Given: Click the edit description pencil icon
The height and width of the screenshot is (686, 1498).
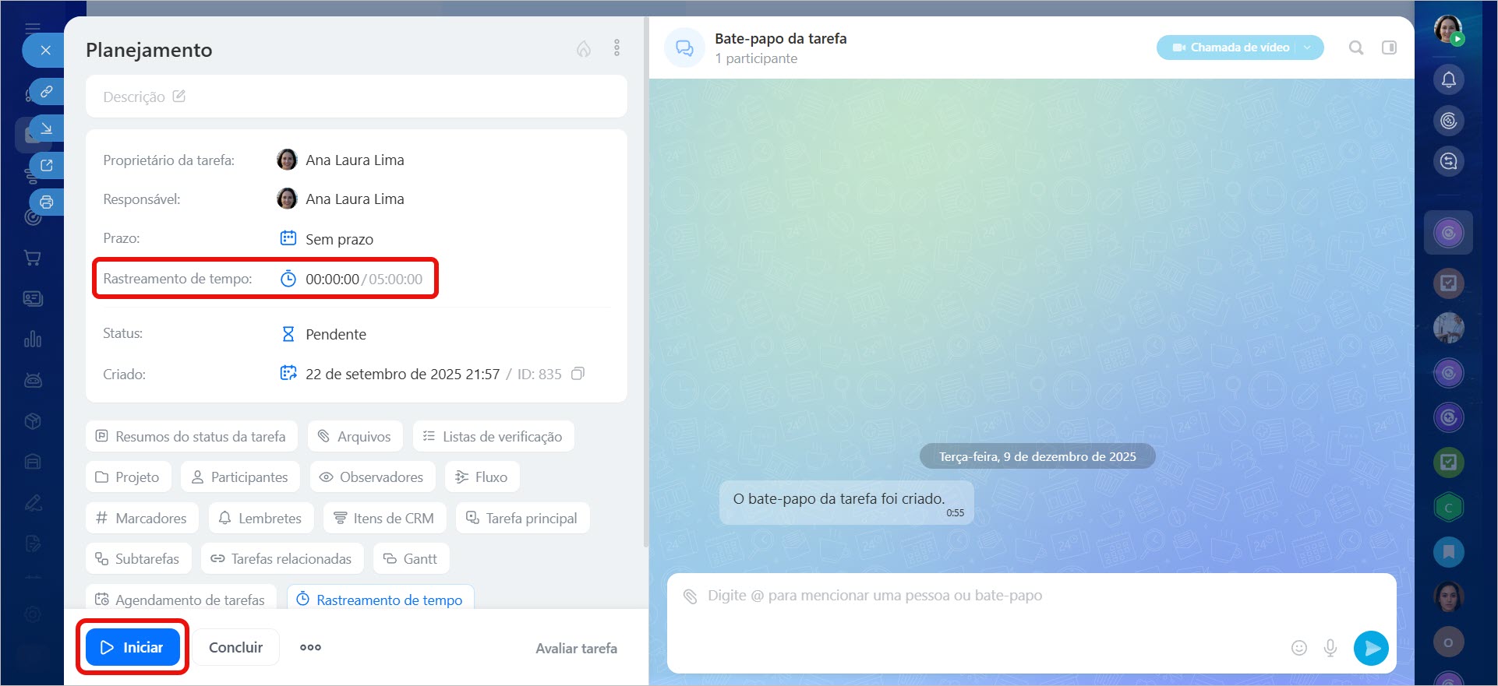Looking at the screenshot, I should (x=179, y=97).
